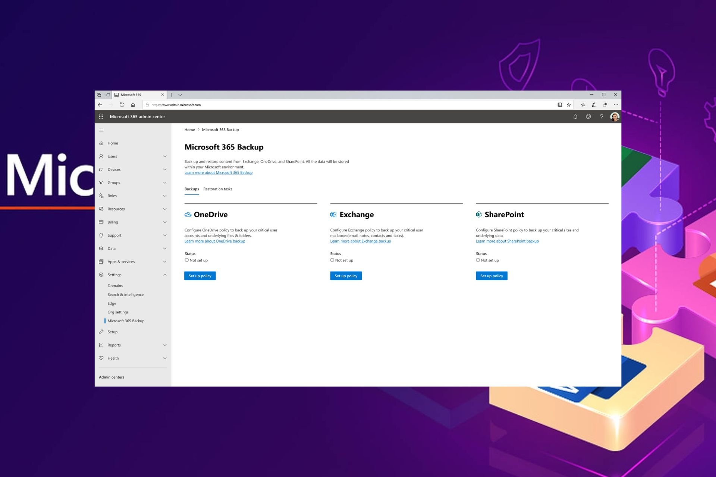Screen dimensions: 716x477
Task: Open Search & intelligence settings
Action: [126, 295]
